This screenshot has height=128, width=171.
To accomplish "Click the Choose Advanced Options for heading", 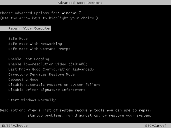I will tap(30, 13).
